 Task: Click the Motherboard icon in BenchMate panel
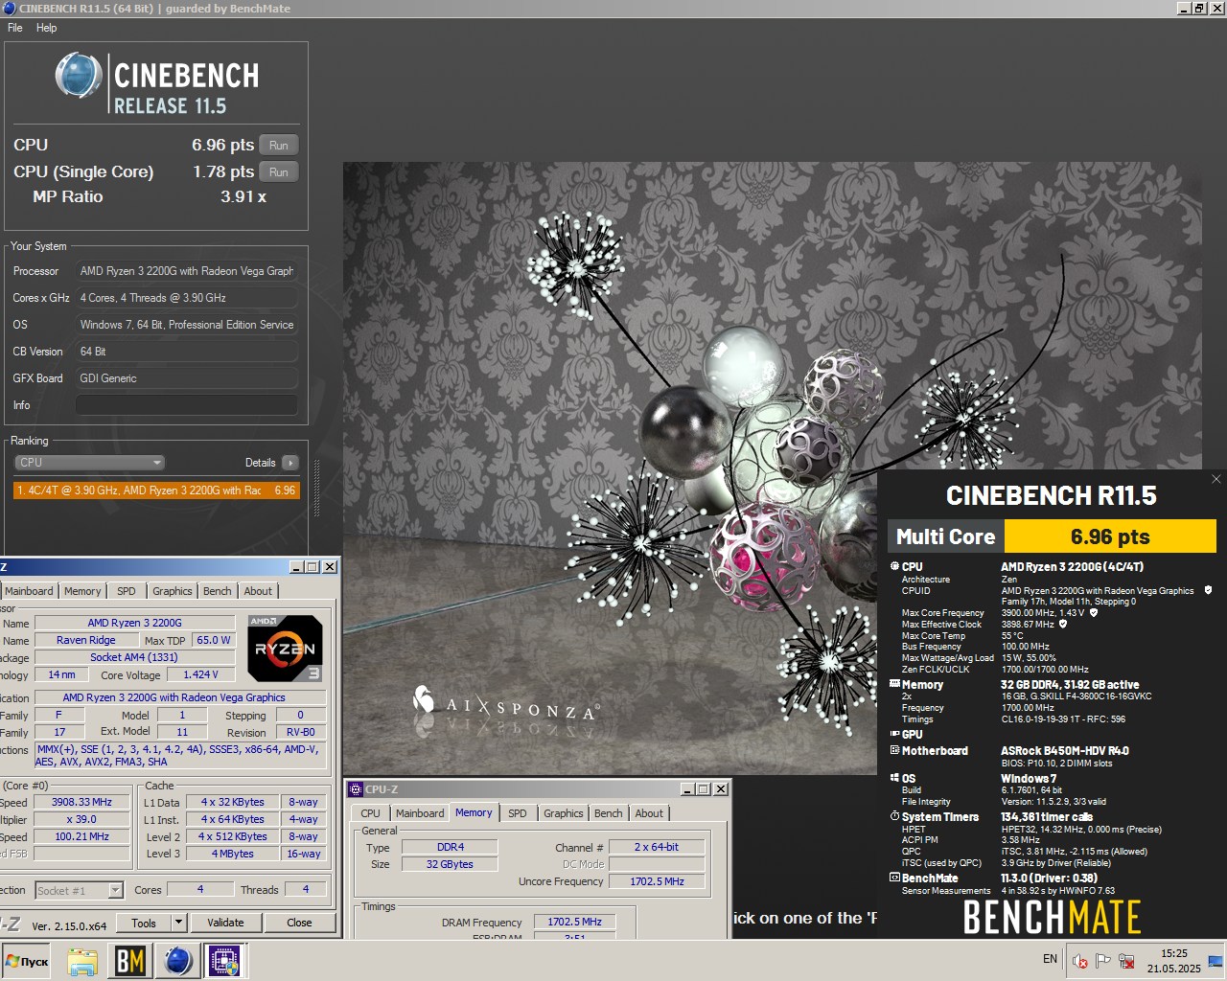[x=894, y=750]
